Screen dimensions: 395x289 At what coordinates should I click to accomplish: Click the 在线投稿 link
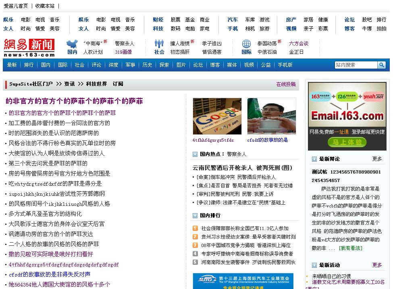pyautogui.click(x=286, y=84)
